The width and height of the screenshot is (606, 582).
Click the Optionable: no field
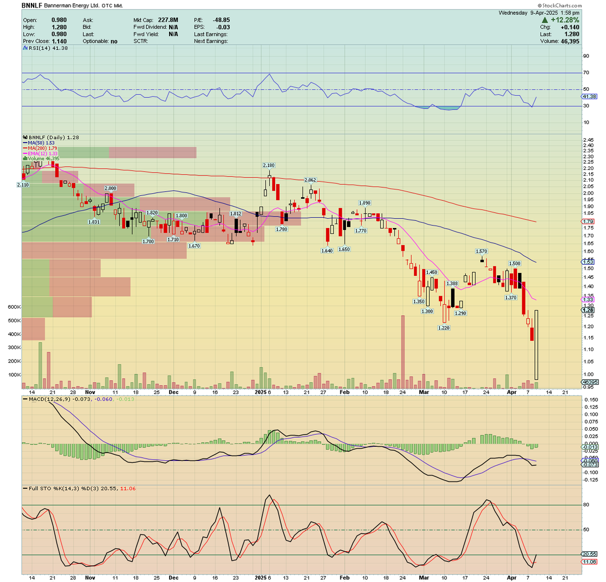pos(100,41)
